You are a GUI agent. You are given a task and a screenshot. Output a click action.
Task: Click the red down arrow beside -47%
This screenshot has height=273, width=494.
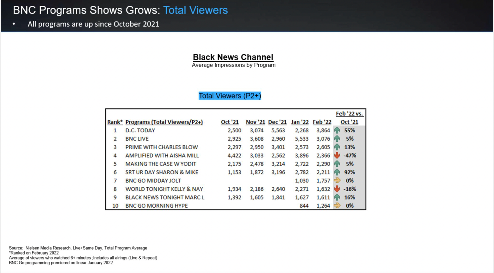point(337,155)
